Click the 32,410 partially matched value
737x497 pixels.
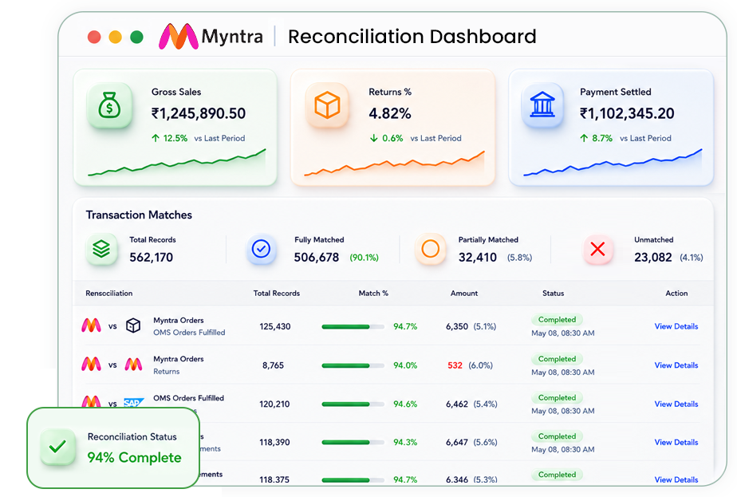478,257
